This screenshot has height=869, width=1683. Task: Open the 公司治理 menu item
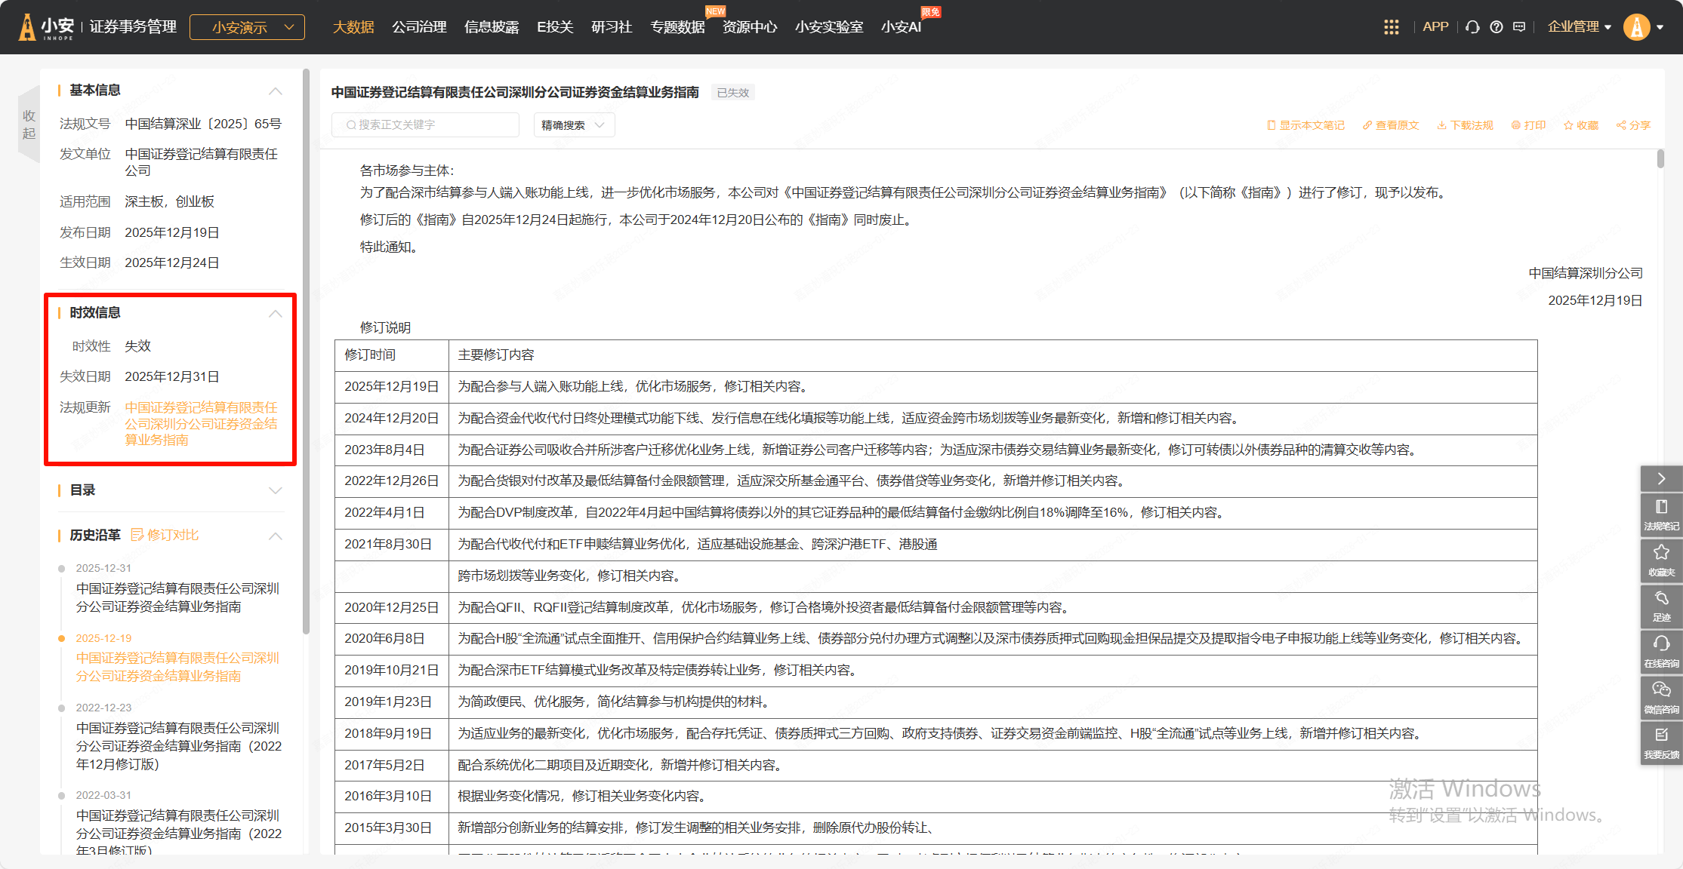point(419,27)
